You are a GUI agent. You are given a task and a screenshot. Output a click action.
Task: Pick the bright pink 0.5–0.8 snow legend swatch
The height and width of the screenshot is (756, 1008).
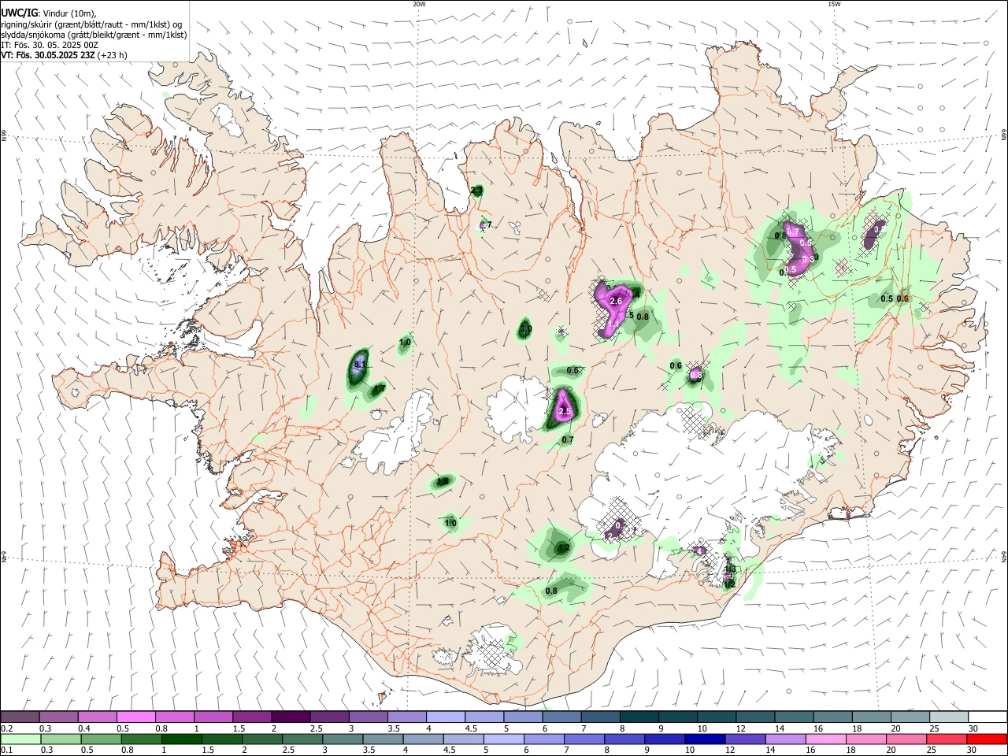[135, 717]
